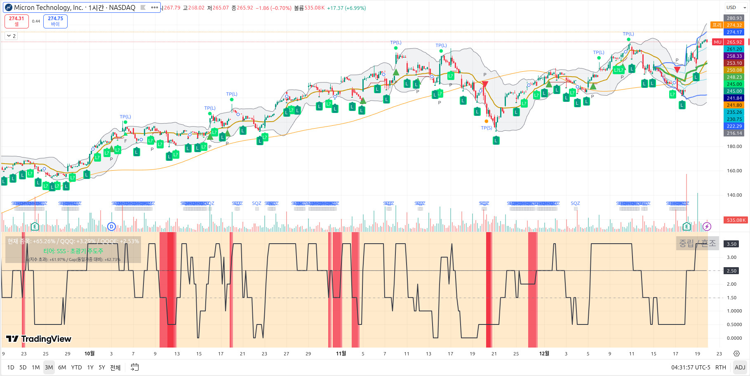Collapse the indicator legend showing 2
Screen dimensions: 750x376
(x=11, y=36)
